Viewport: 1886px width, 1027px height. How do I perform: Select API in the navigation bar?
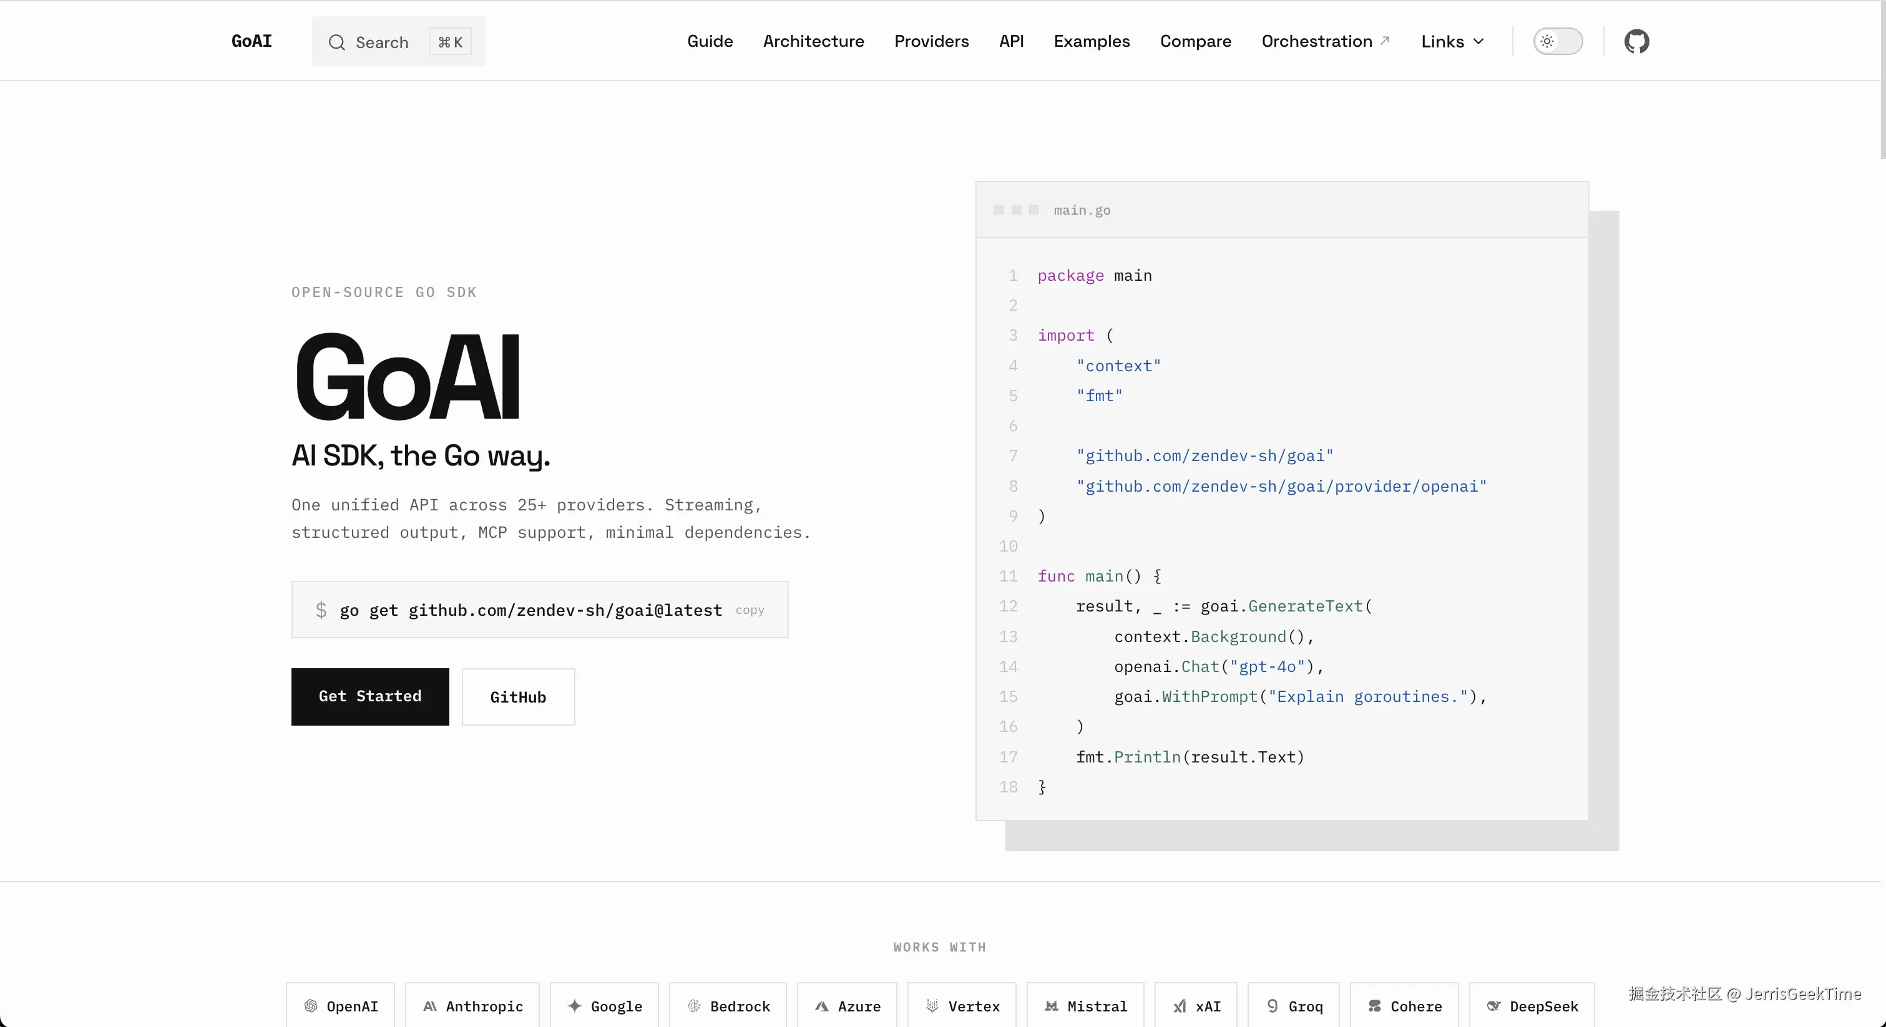click(1011, 41)
